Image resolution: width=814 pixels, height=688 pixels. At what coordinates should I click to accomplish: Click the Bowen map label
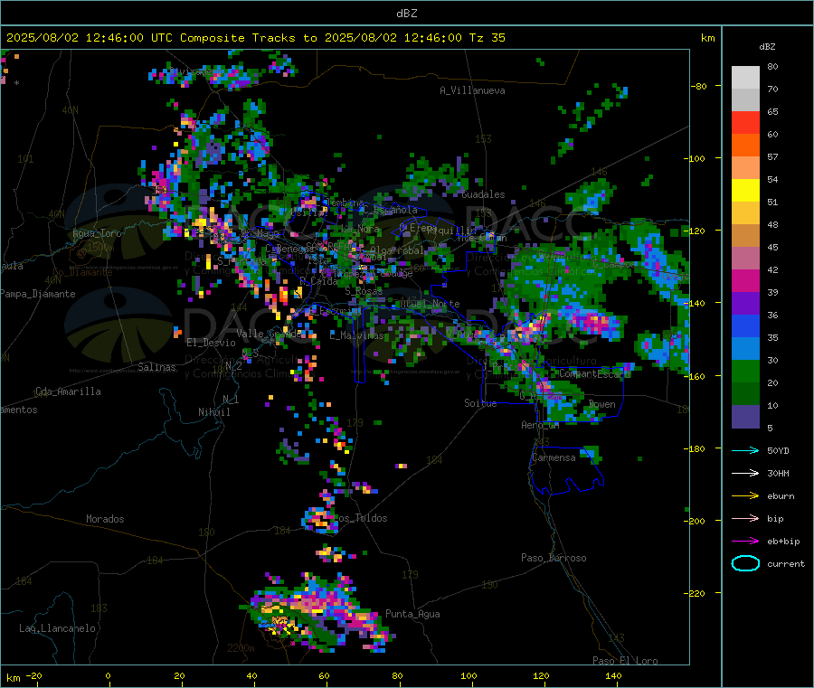pyautogui.click(x=601, y=404)
